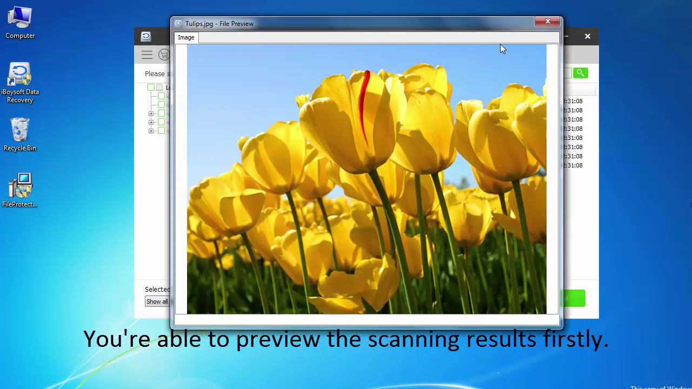The height and width of the screenshot is (389, 692).
Task: Open the FileProtect installer desktop icon
Action: click(x=20, y=190)
